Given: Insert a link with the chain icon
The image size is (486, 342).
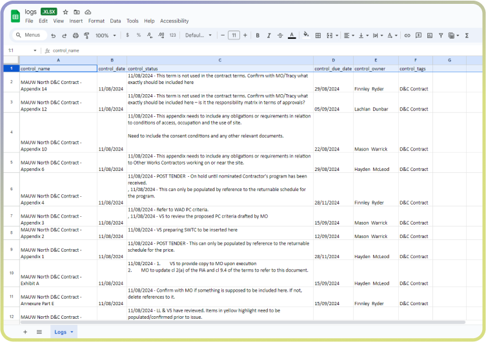Looking at the screenshot, I should pos(407,35).
